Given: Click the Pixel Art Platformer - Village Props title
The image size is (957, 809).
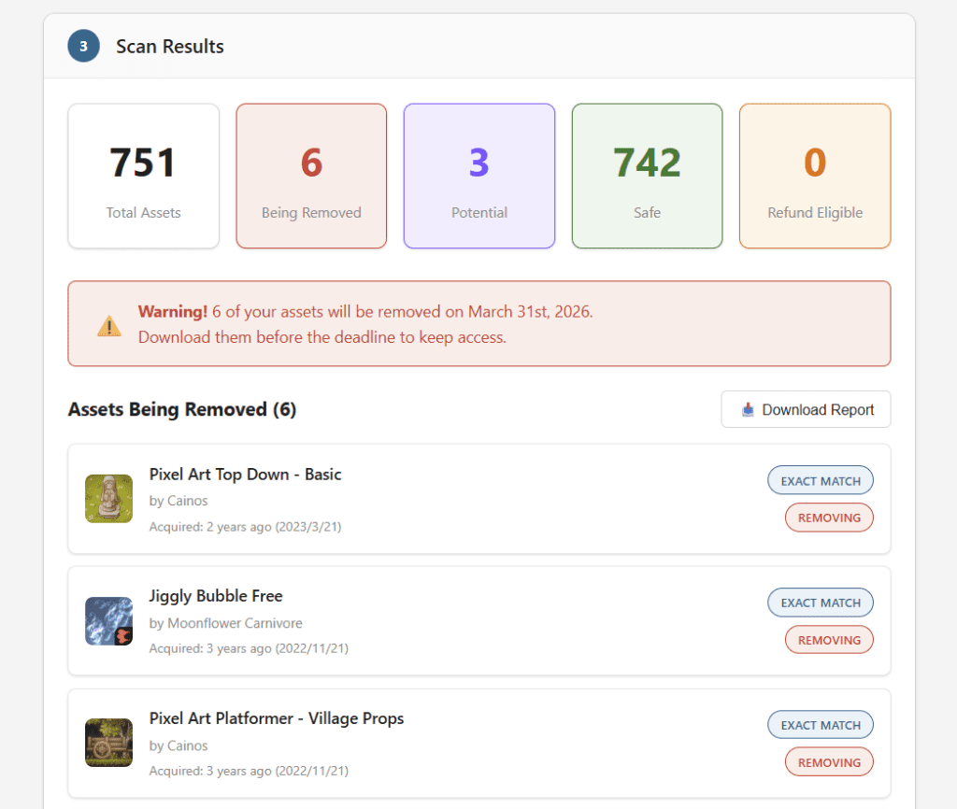Looking at the screenshot, I should coord(276,718).
